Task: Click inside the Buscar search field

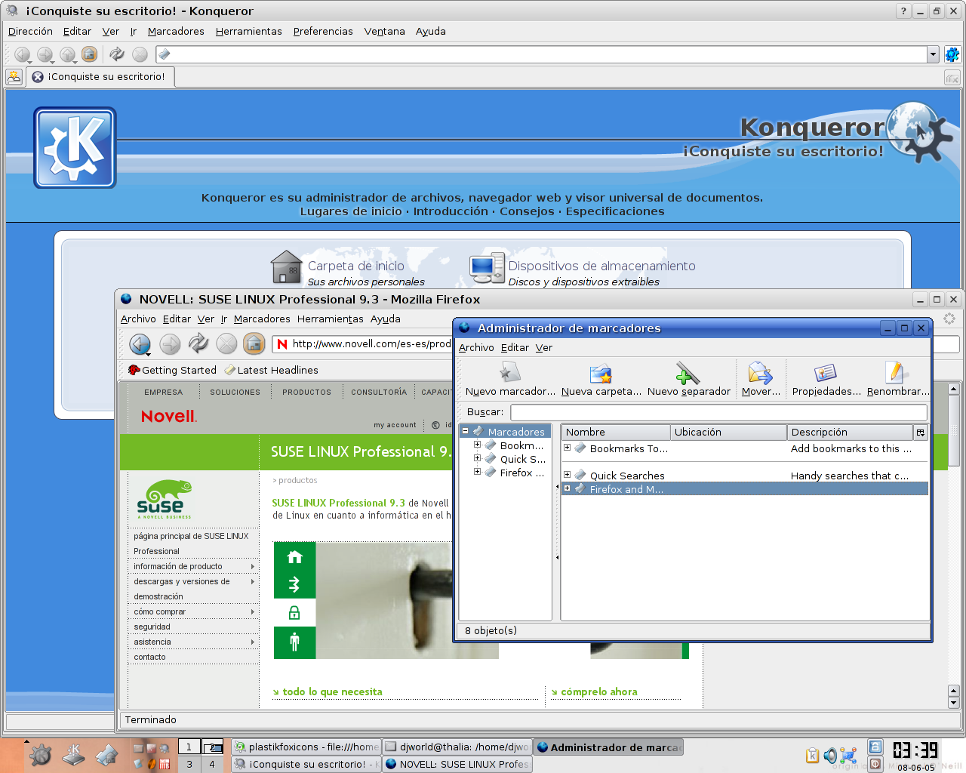Action: [x=718, y=412]
